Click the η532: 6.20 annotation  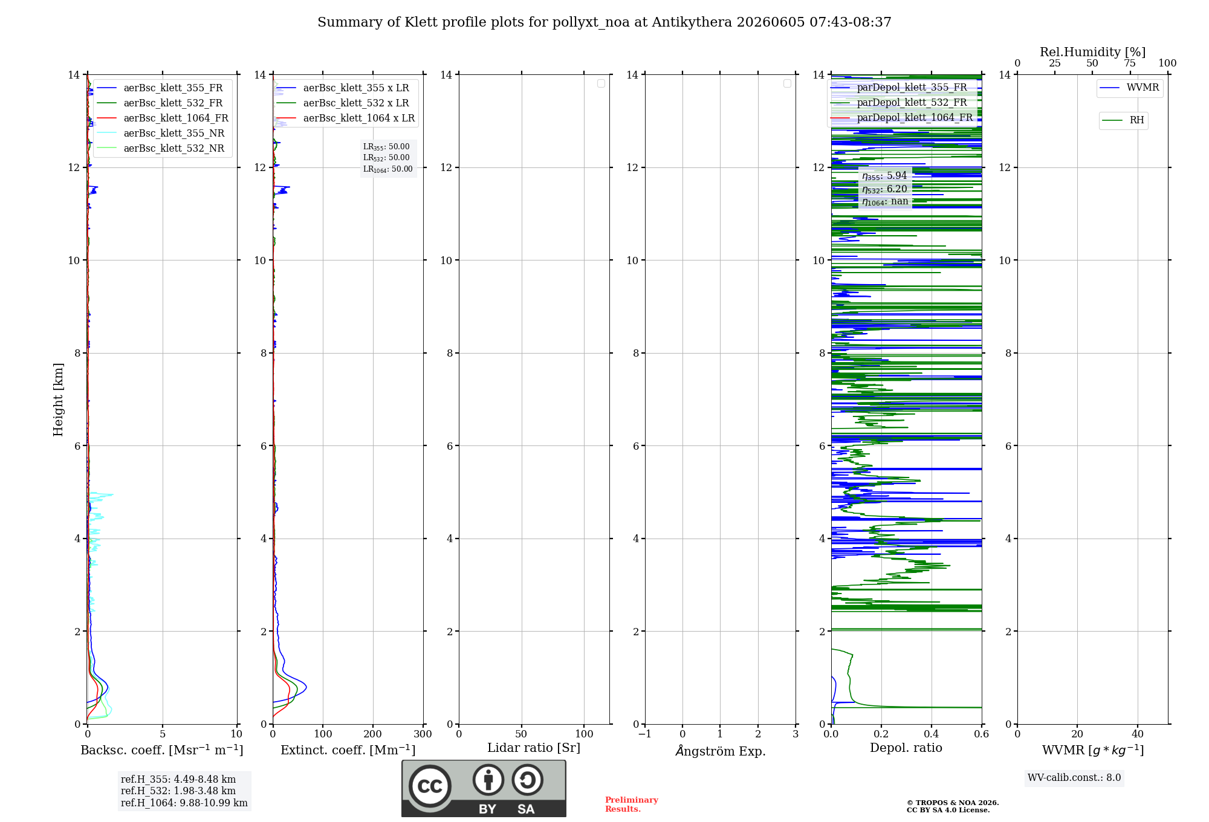click(884, 189)
